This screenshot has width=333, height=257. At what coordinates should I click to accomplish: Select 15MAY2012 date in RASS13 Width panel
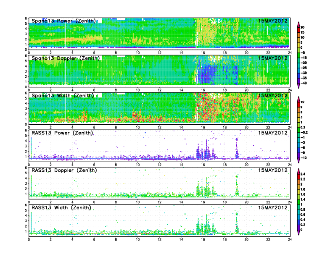point(273,207)
